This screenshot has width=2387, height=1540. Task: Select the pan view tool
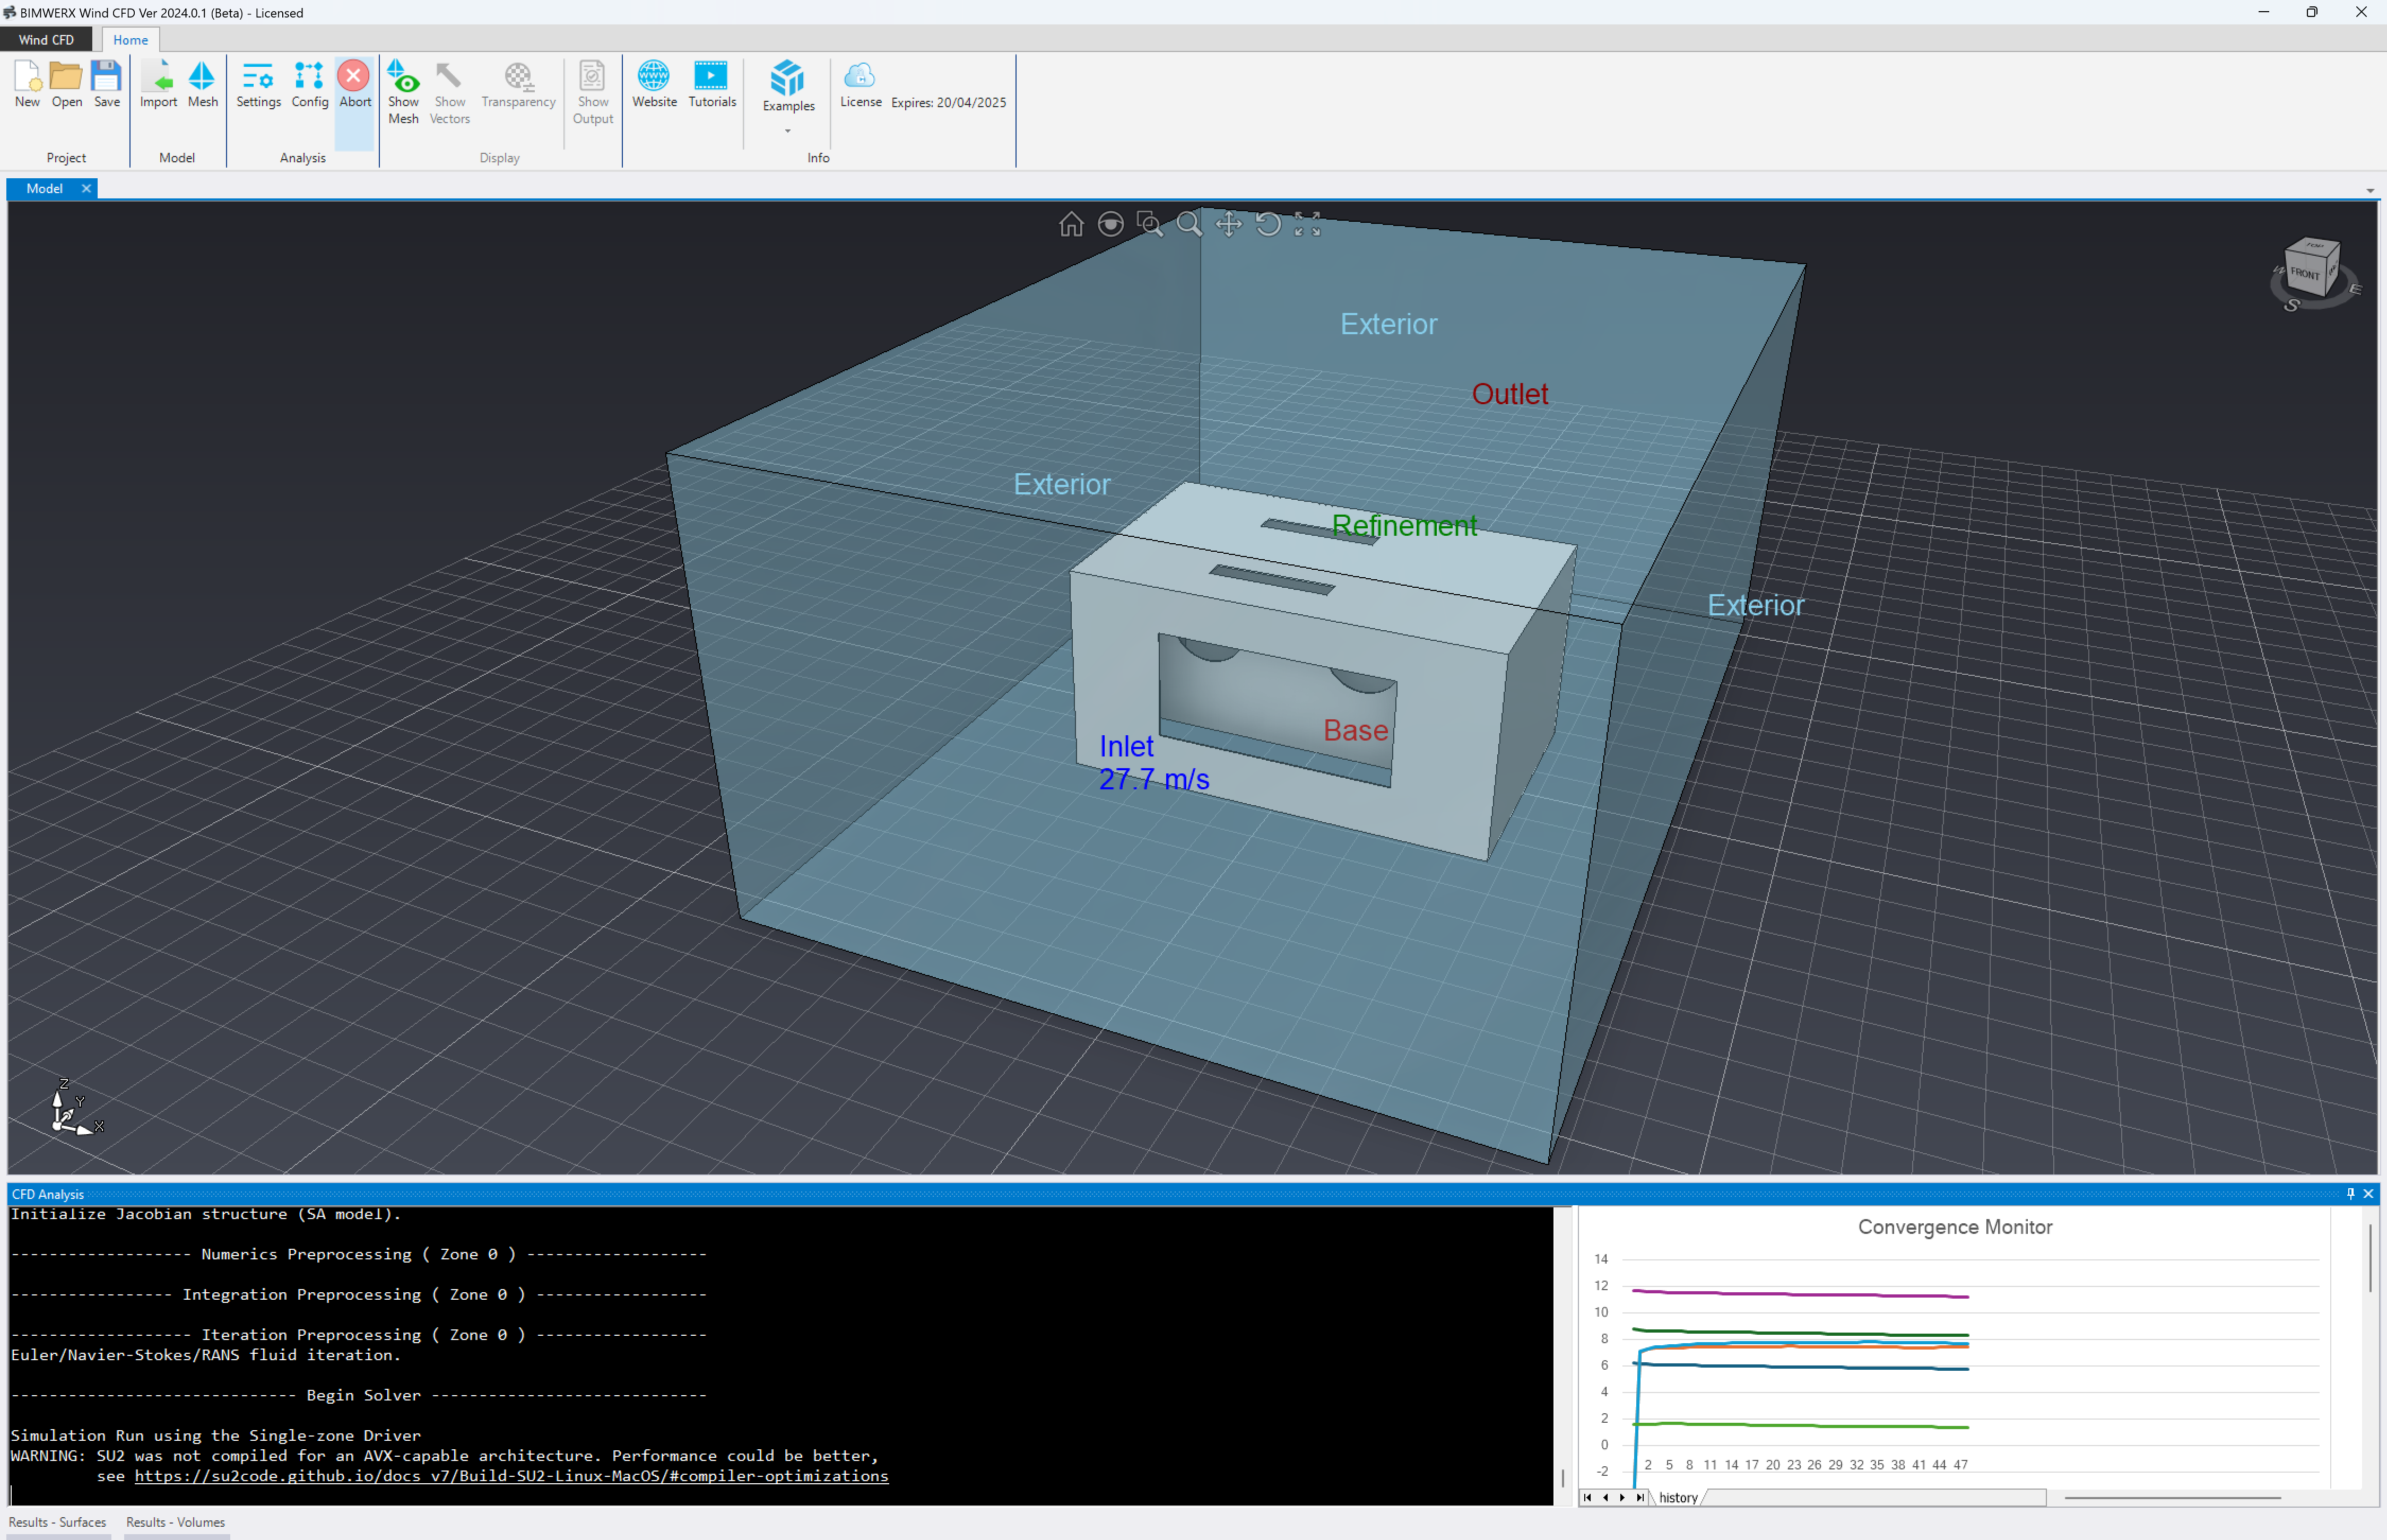coord(1228,224)
